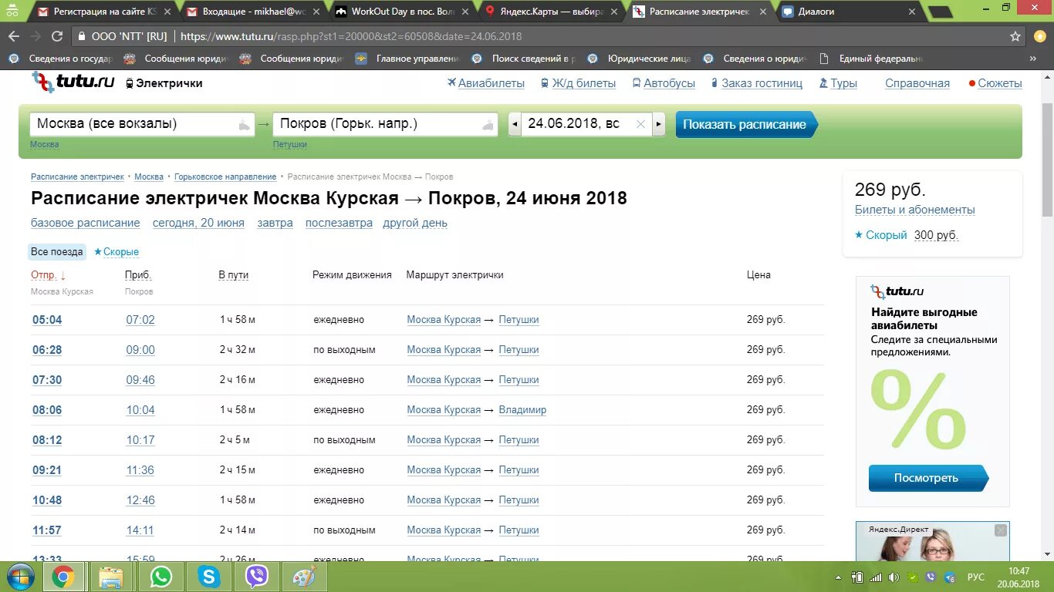Select the другой день link
Image resolution: width=1054 pixels, height=592 pixels.
coord(415,223)
